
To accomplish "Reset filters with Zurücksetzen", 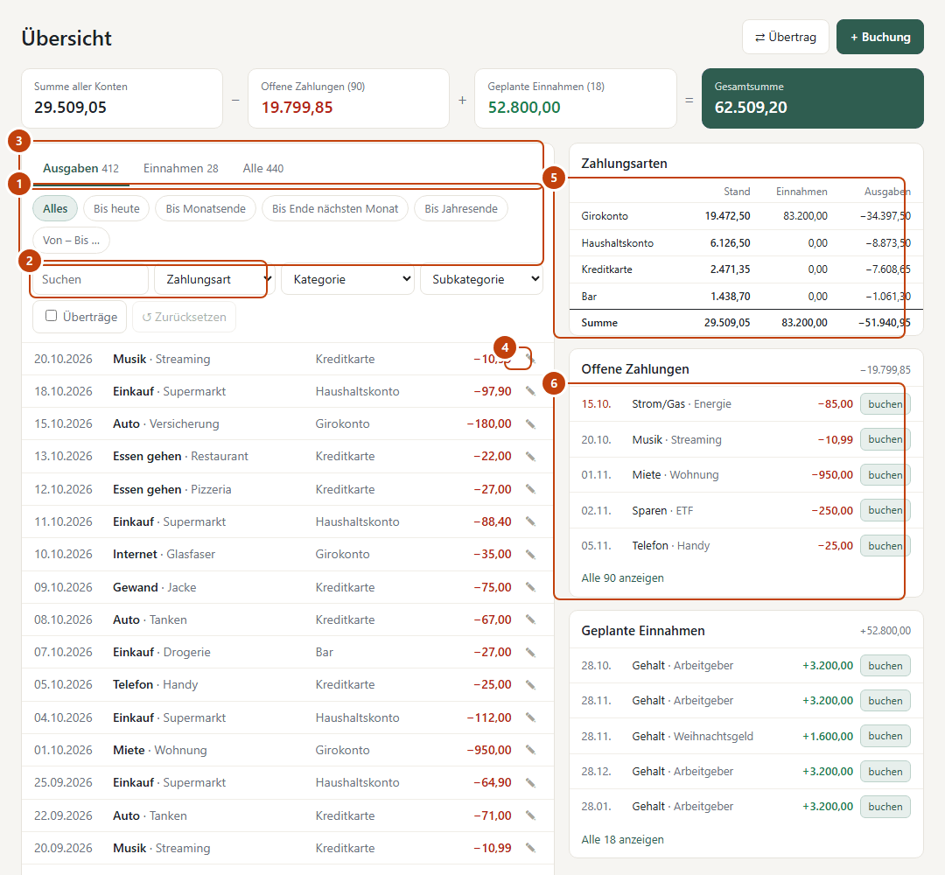I will [x=185, y=317].
